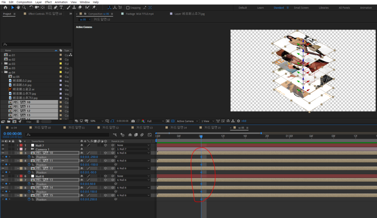This screenshot has width=377, height=218.
Task: Click the View Axis Mode icon
Action: (120, 7)
